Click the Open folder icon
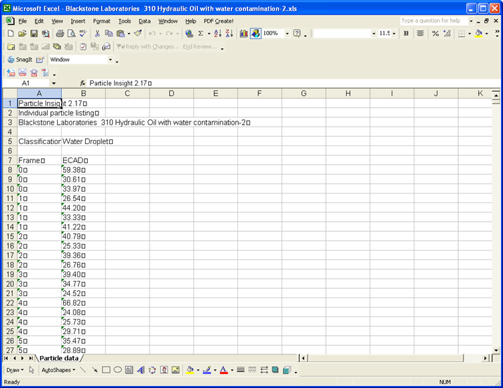The height and width of the screenshot is (388, 503). 22,34
